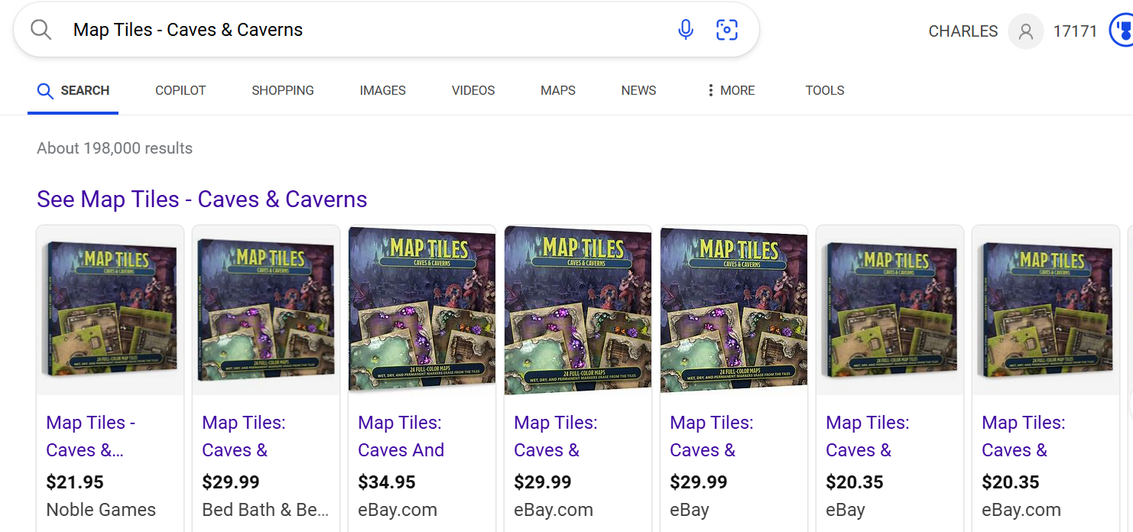This screenshot has height=532, width=1133.
Task: Open the TOOLS option
Action: tap(825, 90)
